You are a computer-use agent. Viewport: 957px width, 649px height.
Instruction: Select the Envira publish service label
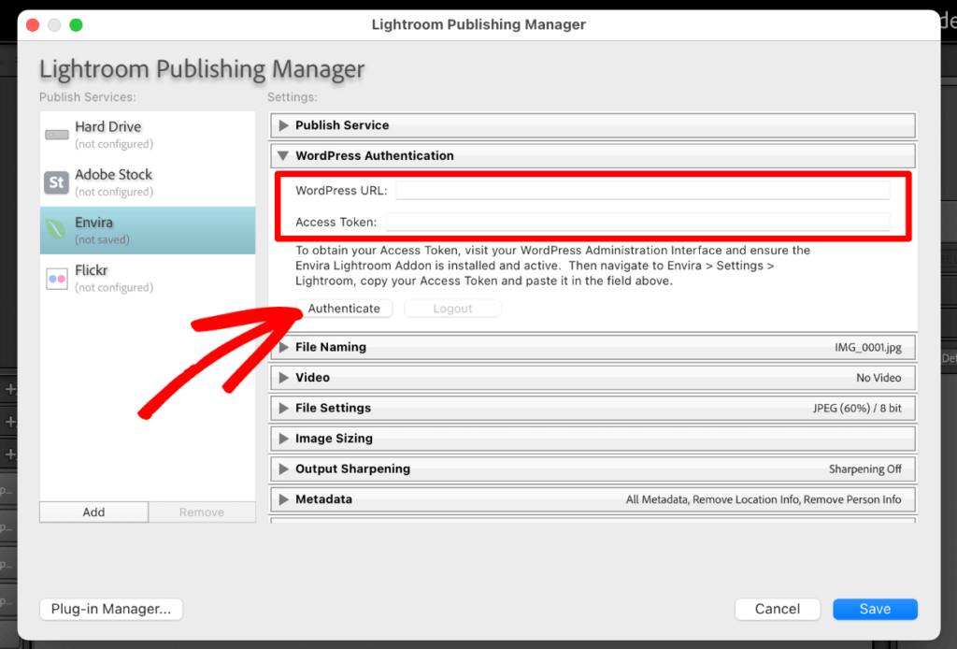coord(94,223)
